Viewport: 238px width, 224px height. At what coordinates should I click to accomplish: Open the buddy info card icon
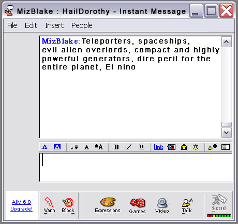pos(226,147)
